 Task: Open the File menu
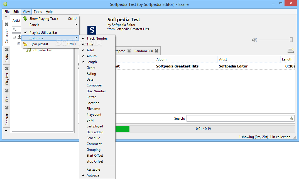[x=7, y=12]
